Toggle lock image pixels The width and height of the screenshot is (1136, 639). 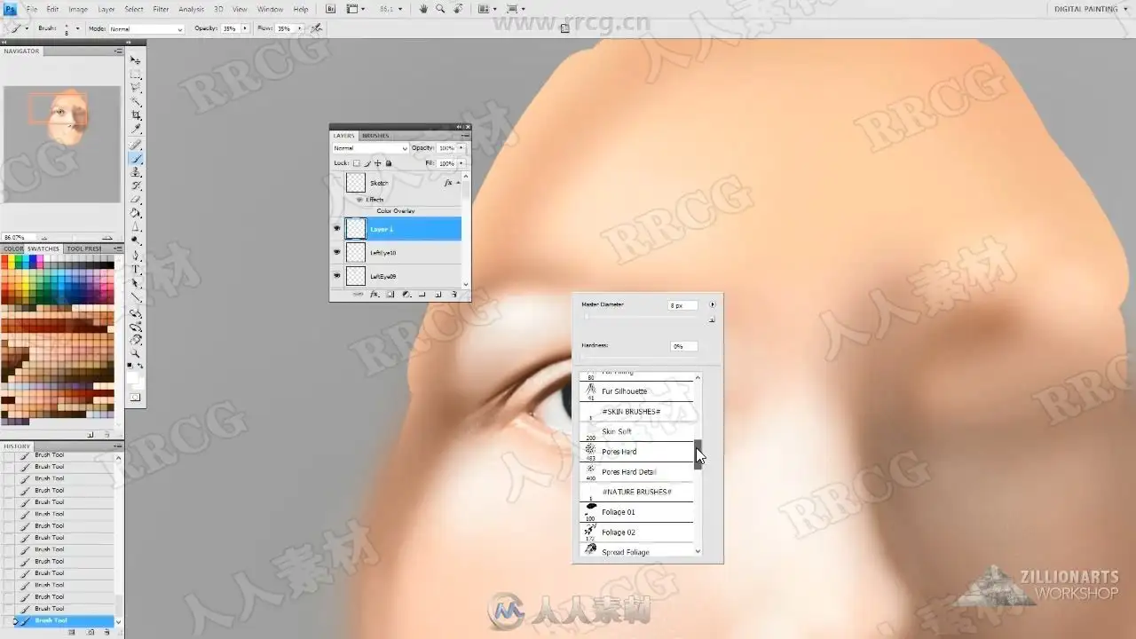tap(367, 163)
